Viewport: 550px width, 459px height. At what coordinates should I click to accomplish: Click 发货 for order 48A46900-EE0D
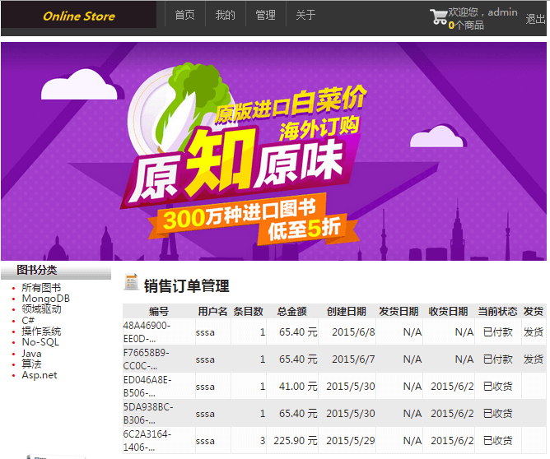534,331
